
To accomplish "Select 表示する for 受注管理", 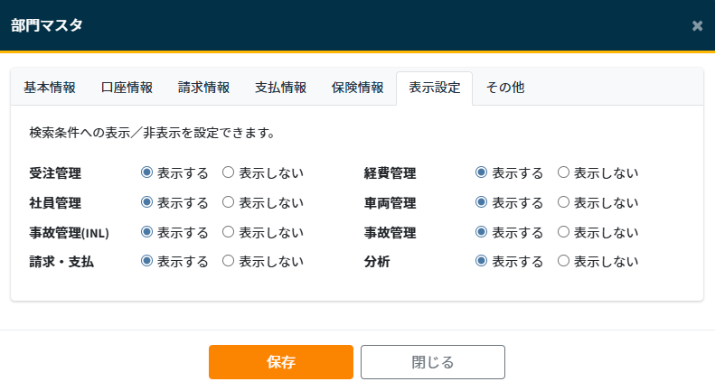I will (x=146, y=172).
